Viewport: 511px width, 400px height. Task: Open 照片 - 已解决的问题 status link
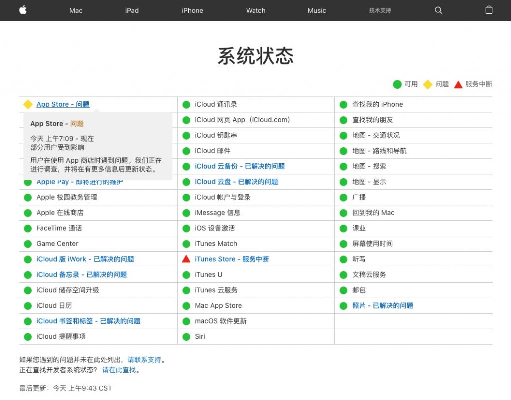point(383,305)
